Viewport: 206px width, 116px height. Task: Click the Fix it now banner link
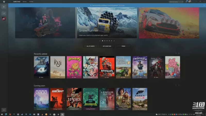122,5
